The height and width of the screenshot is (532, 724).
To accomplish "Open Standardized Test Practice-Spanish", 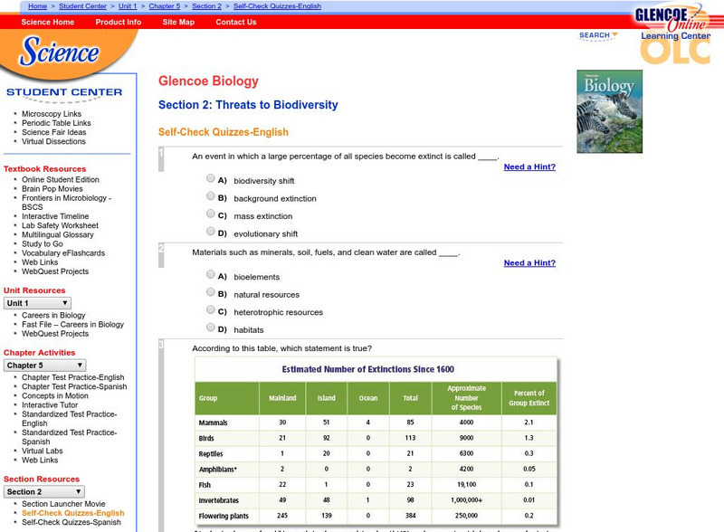I will coord(70,437).
